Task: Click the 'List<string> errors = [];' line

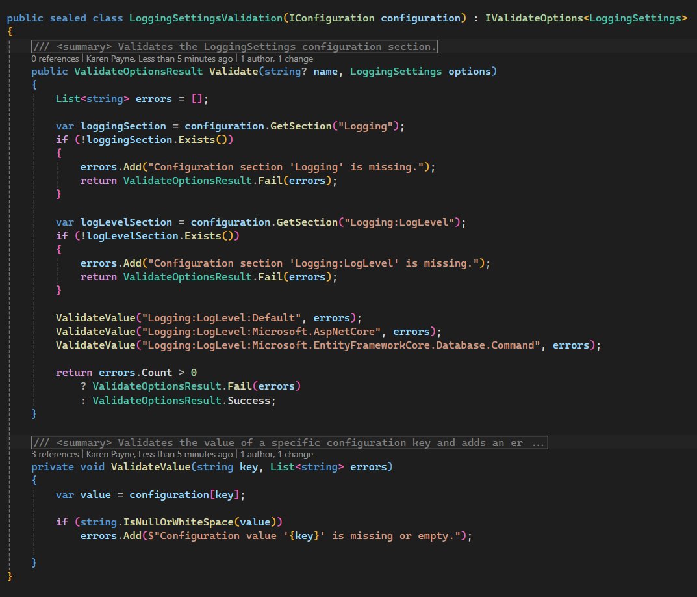Action: pos(132,98)
